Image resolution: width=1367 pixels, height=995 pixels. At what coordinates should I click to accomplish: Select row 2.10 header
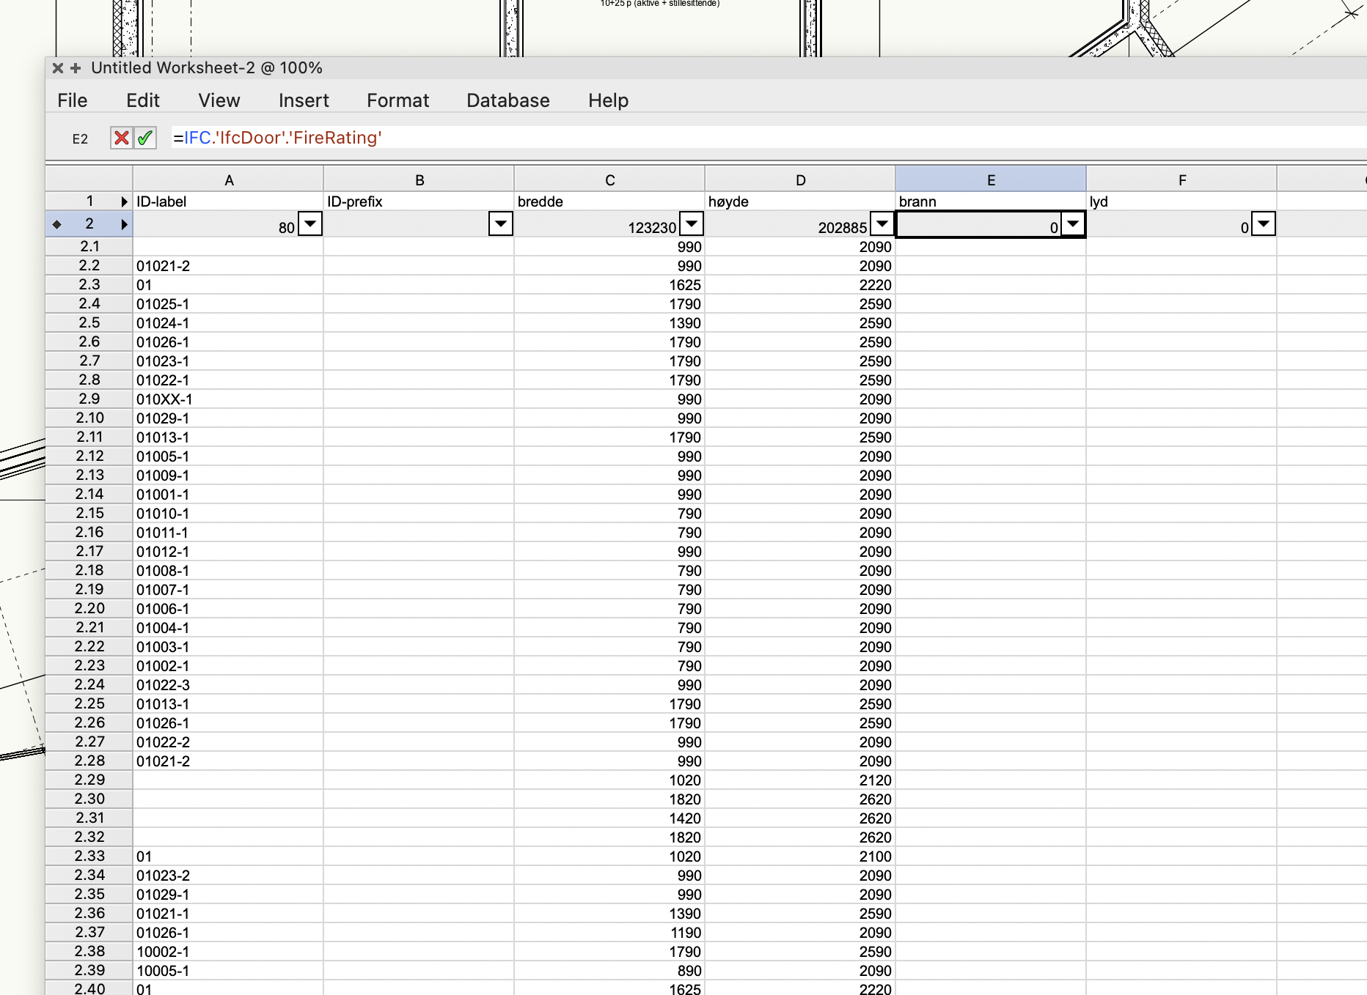89,418
